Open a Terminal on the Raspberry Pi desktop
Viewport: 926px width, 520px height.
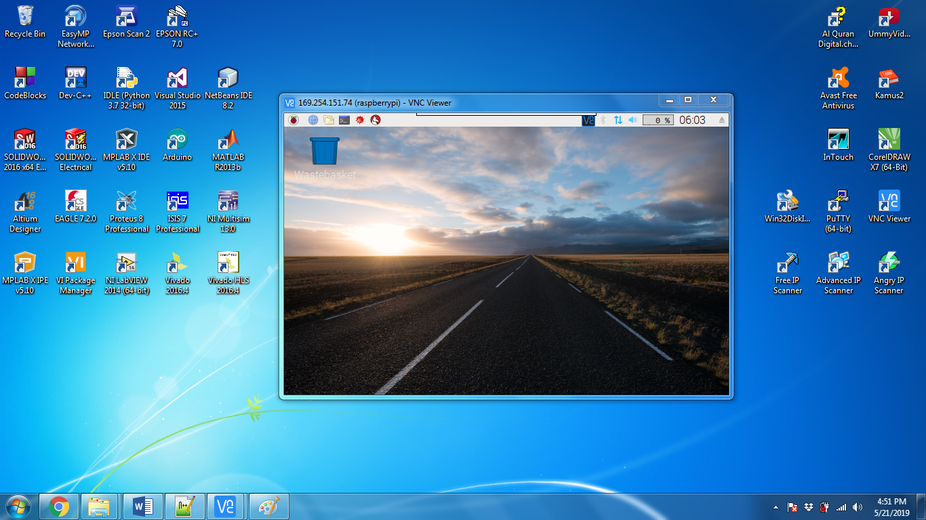pos(343,120)
